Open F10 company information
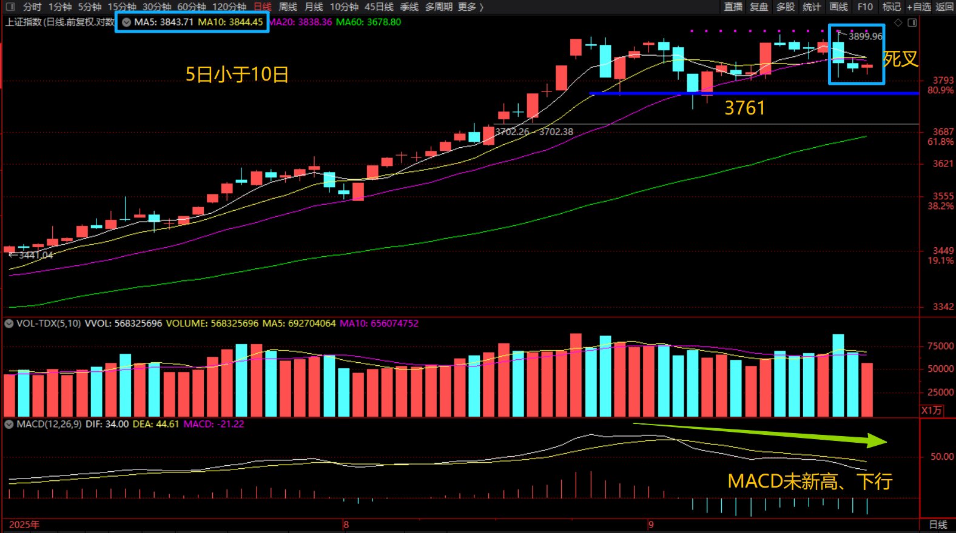The height and width of the screenshot is (533, 956). click(865, 7)
